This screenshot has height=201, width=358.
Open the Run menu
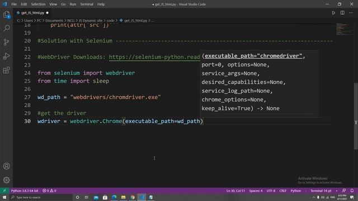tap(73, 4)
